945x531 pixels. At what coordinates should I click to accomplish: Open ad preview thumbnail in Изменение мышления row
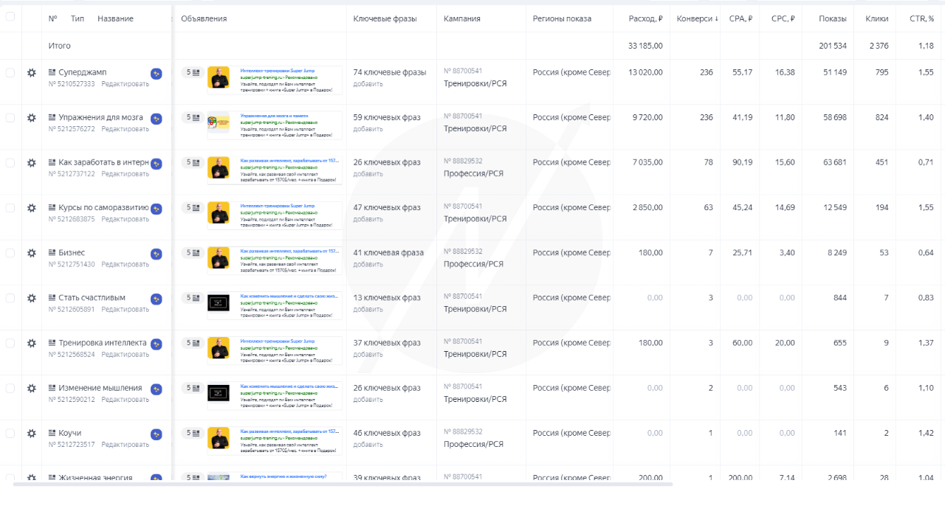tap(219, 393)
